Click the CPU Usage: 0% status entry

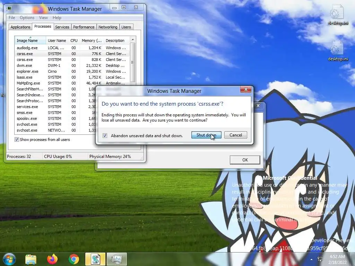point(58,156)
